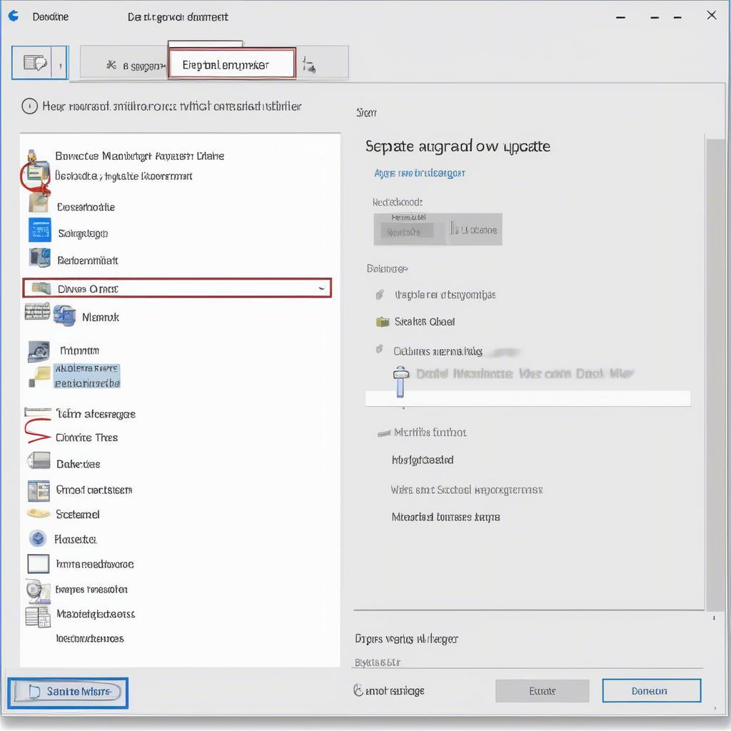Click the yellow oval icon beside 'Scetarnel'
731x731 pixels.
(39, 513)
